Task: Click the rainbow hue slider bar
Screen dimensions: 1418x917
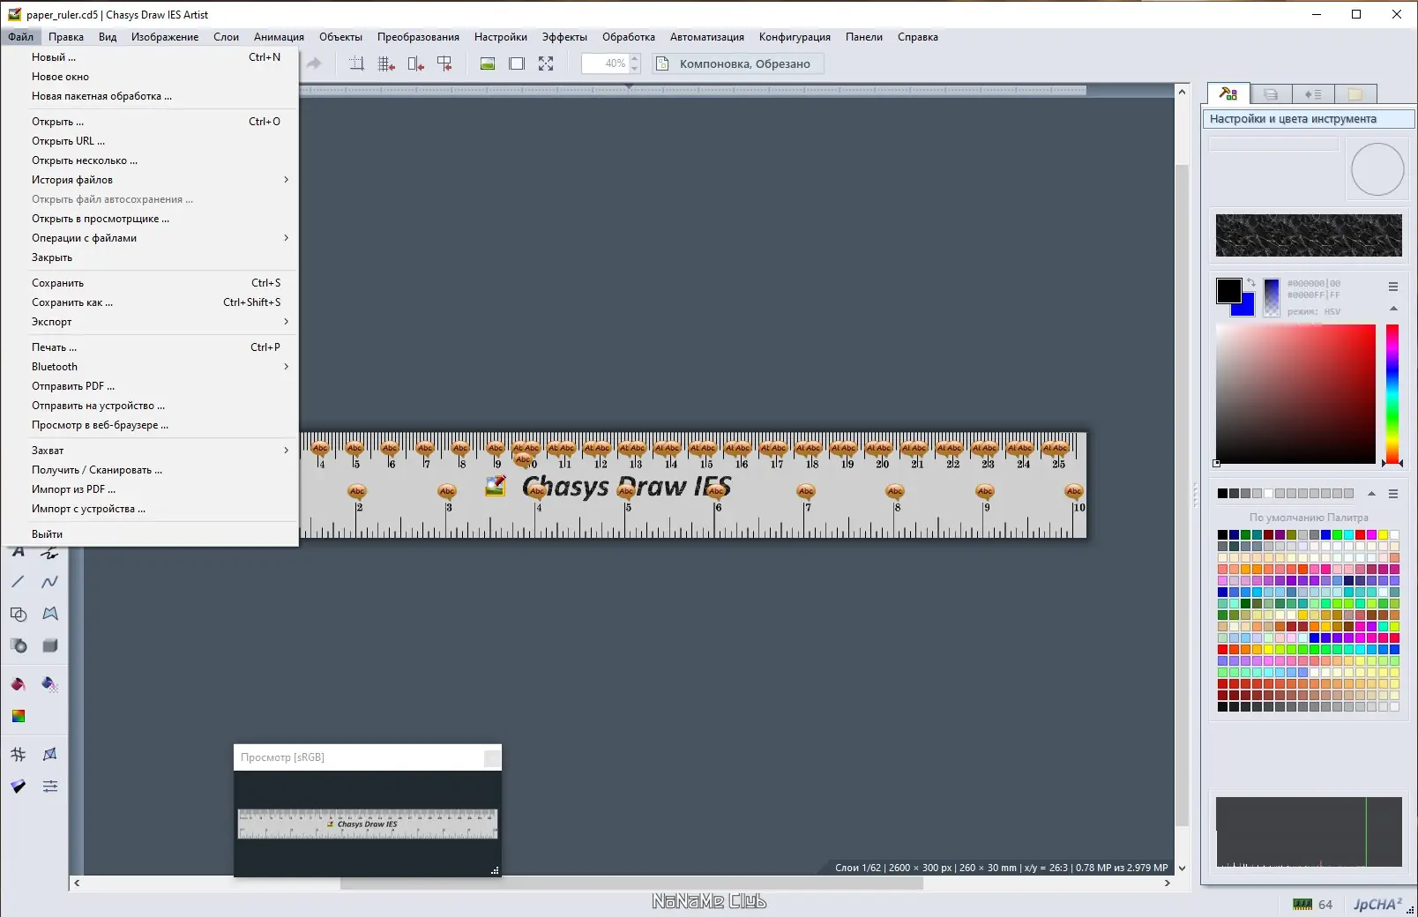Action: tap(1392, 394)
